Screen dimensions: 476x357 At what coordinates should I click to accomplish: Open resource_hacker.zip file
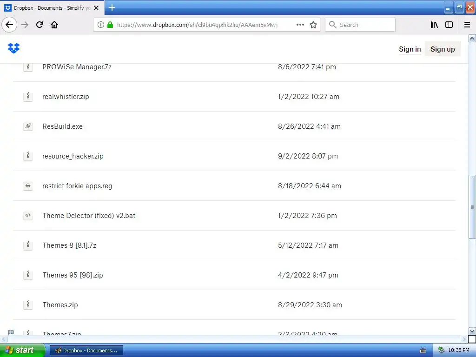(73, 156)
